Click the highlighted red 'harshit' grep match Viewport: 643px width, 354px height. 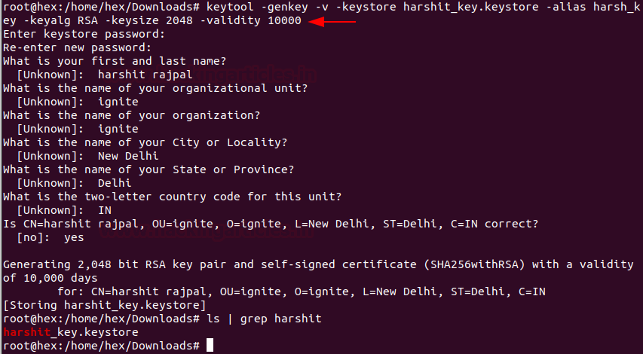[x=27, y=331]
